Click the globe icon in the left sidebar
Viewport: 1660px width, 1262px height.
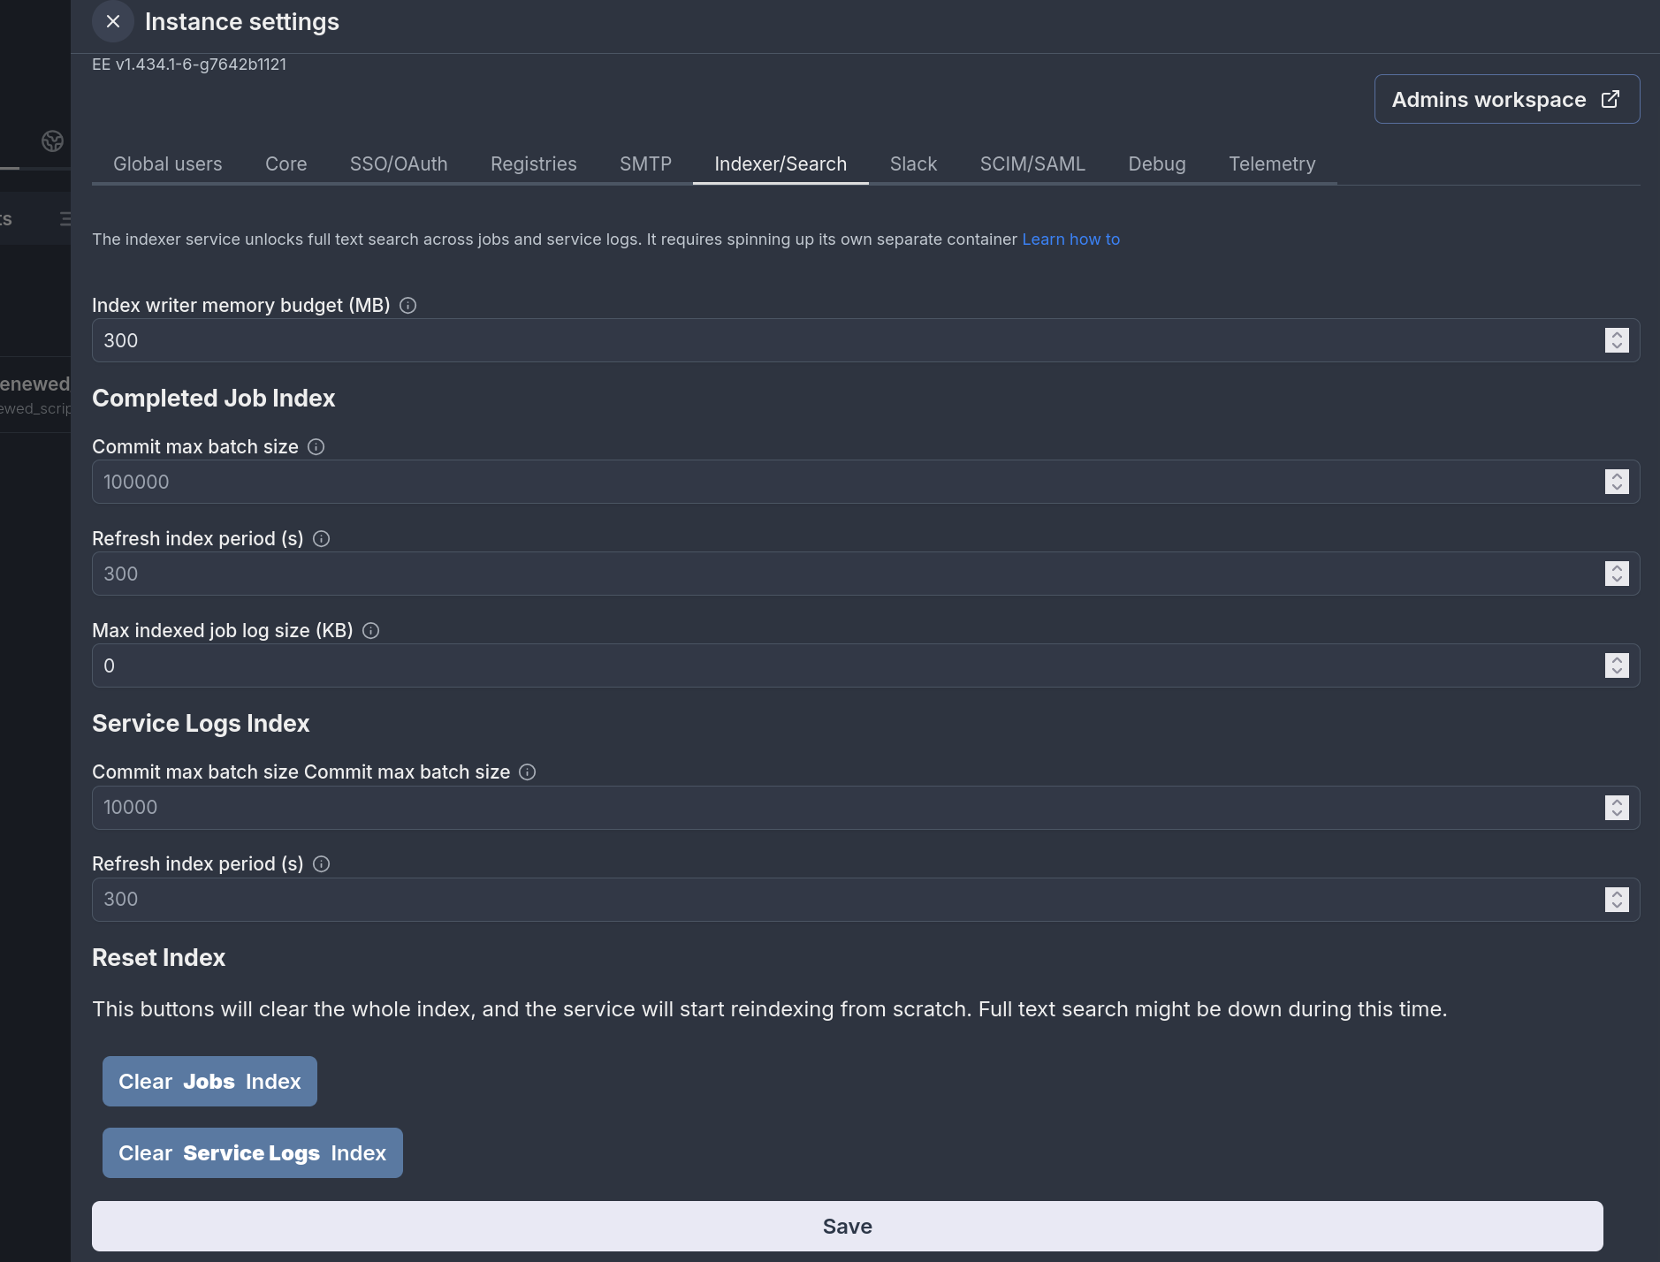[x=52, y=141]
